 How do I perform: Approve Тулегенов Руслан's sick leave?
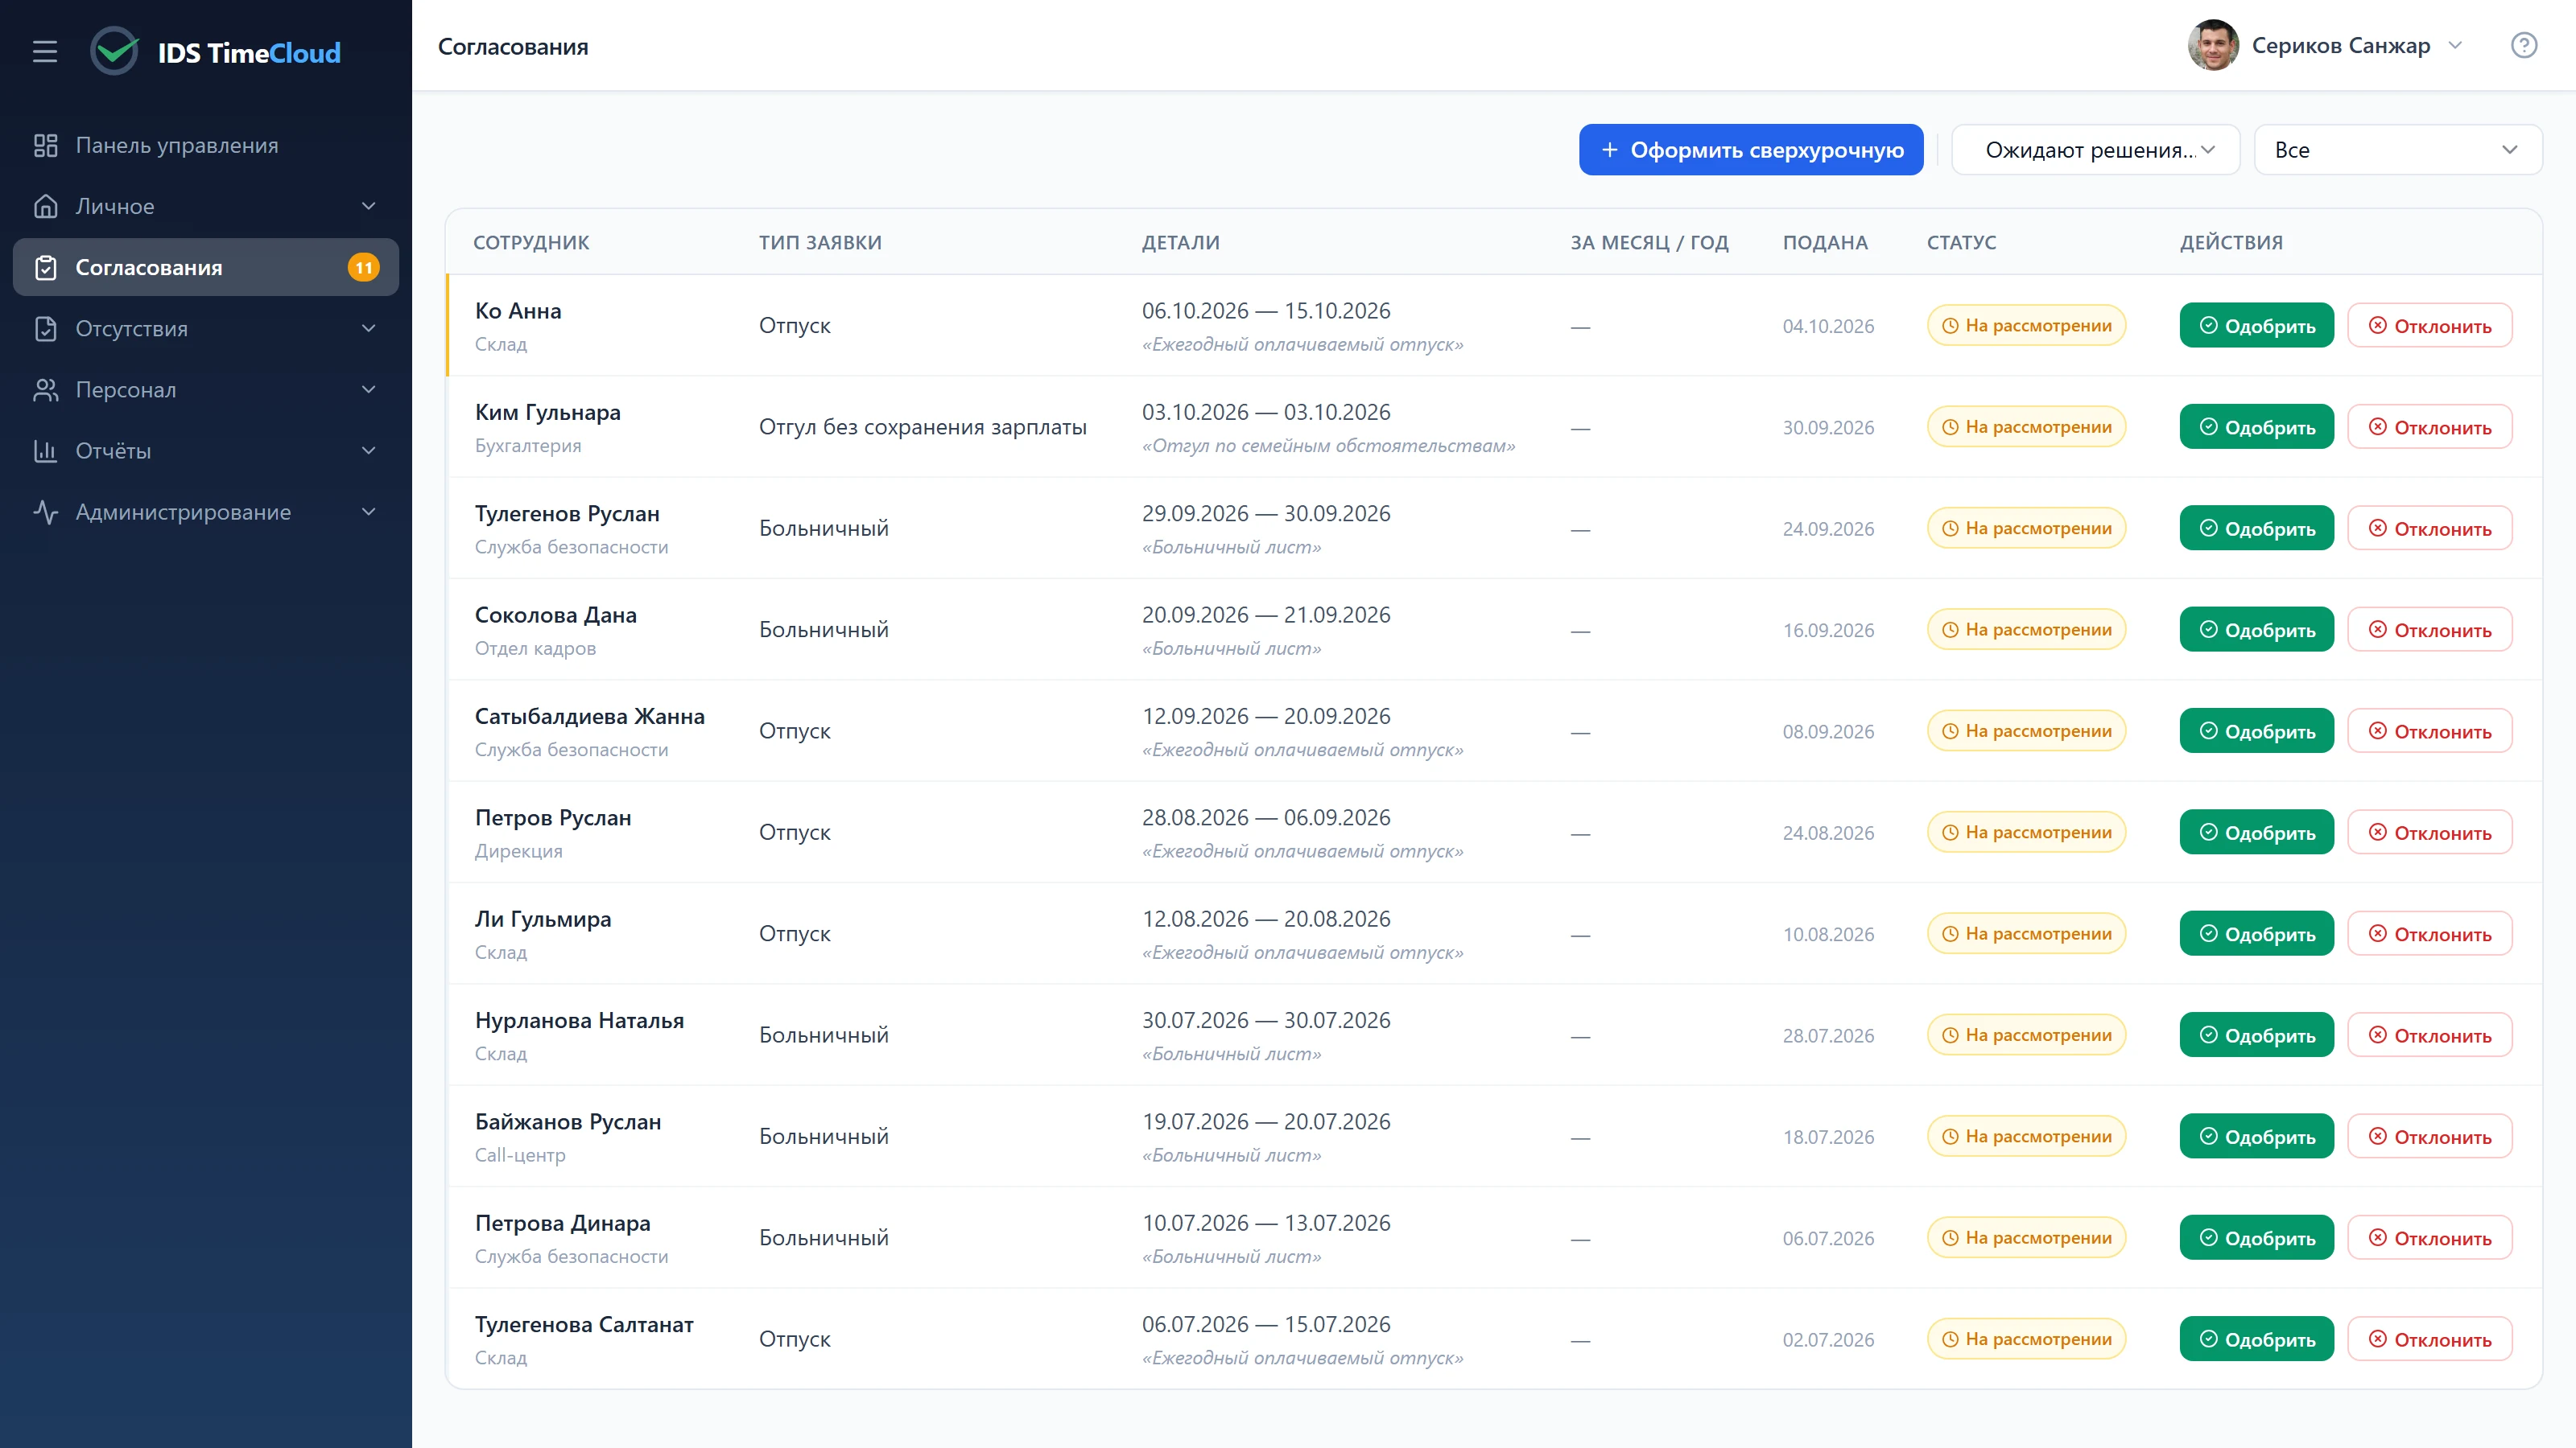point(2256,529)
